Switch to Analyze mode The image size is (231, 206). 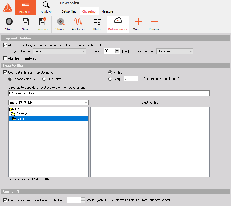[x=46, y=7]
